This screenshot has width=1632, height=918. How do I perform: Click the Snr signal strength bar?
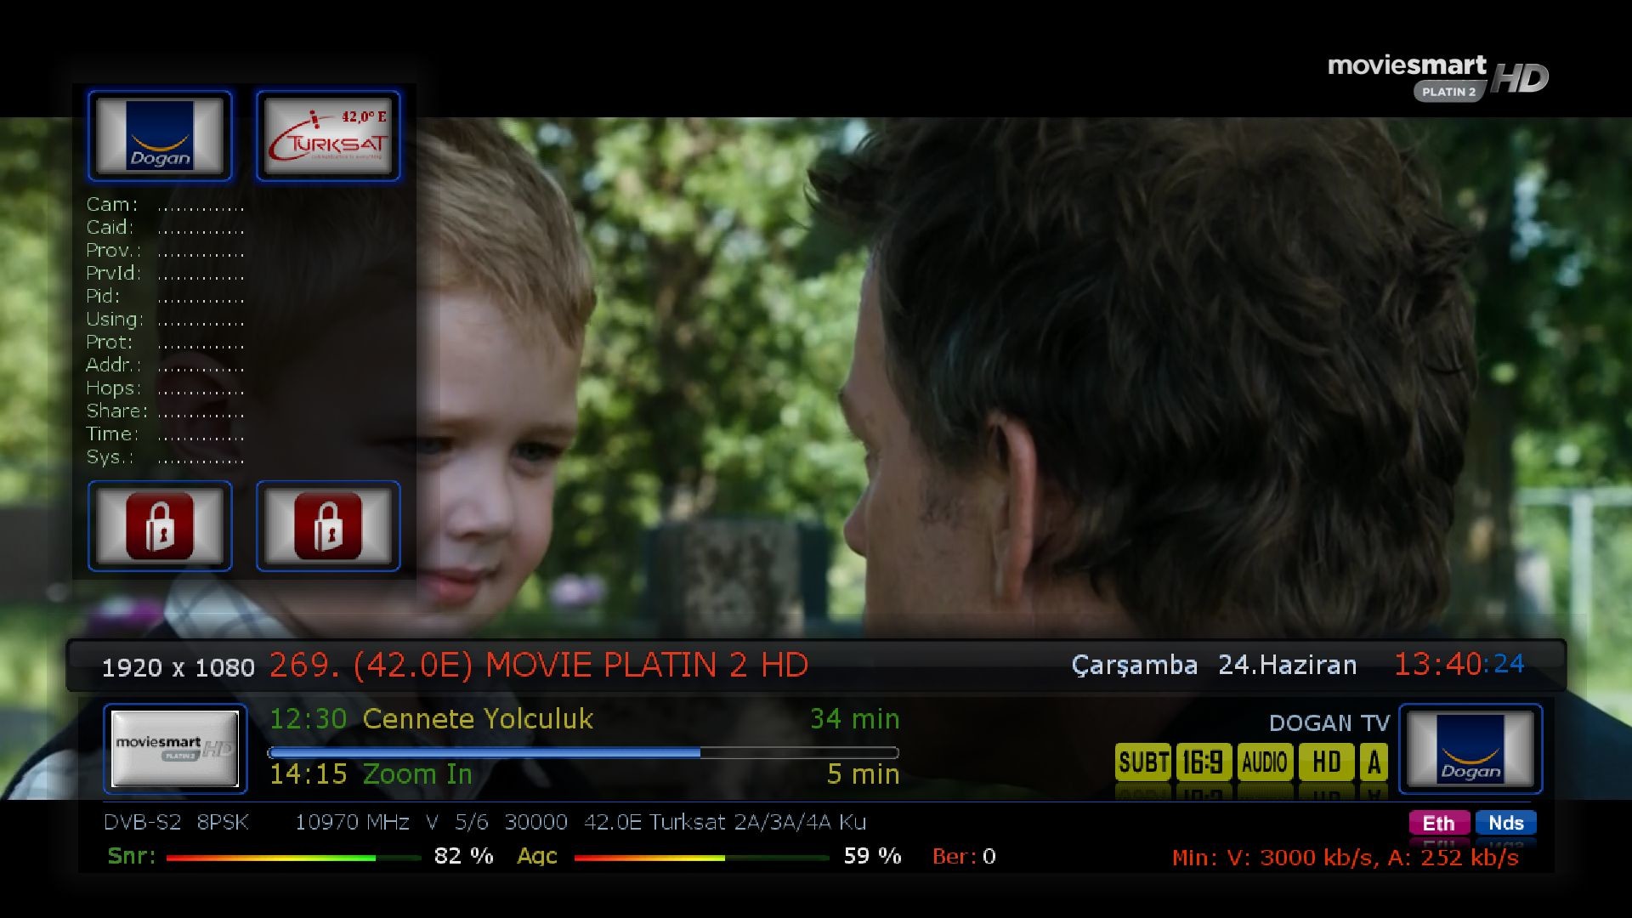tap(293, 858)
